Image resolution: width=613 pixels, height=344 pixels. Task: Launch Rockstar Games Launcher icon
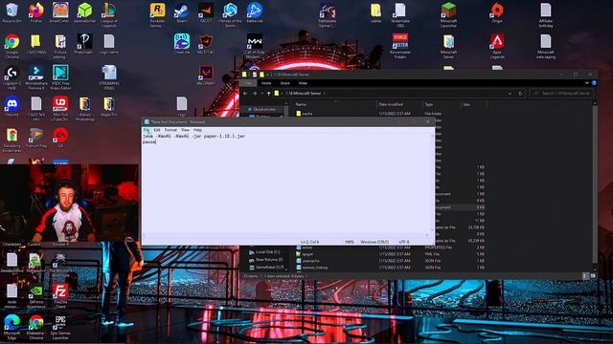coord(157,15)
